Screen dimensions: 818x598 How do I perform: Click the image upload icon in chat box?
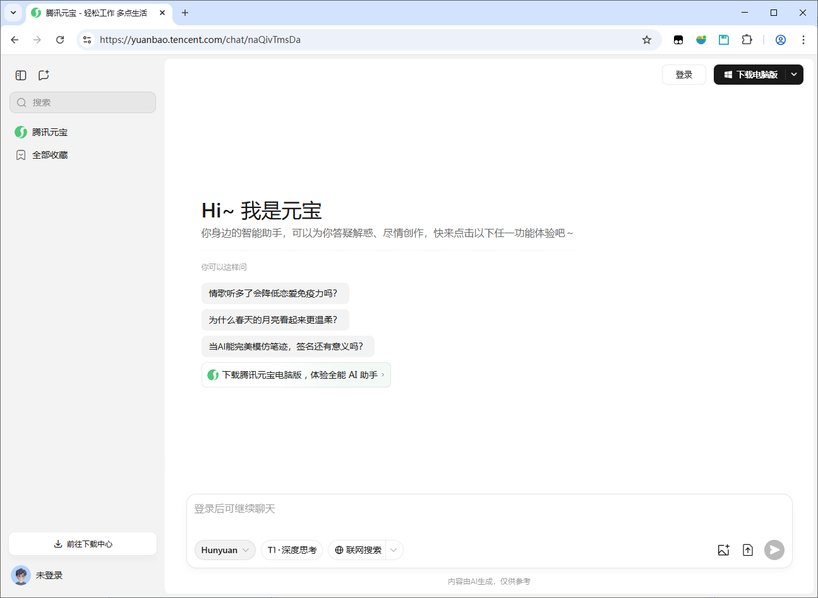tap(724, 550)
